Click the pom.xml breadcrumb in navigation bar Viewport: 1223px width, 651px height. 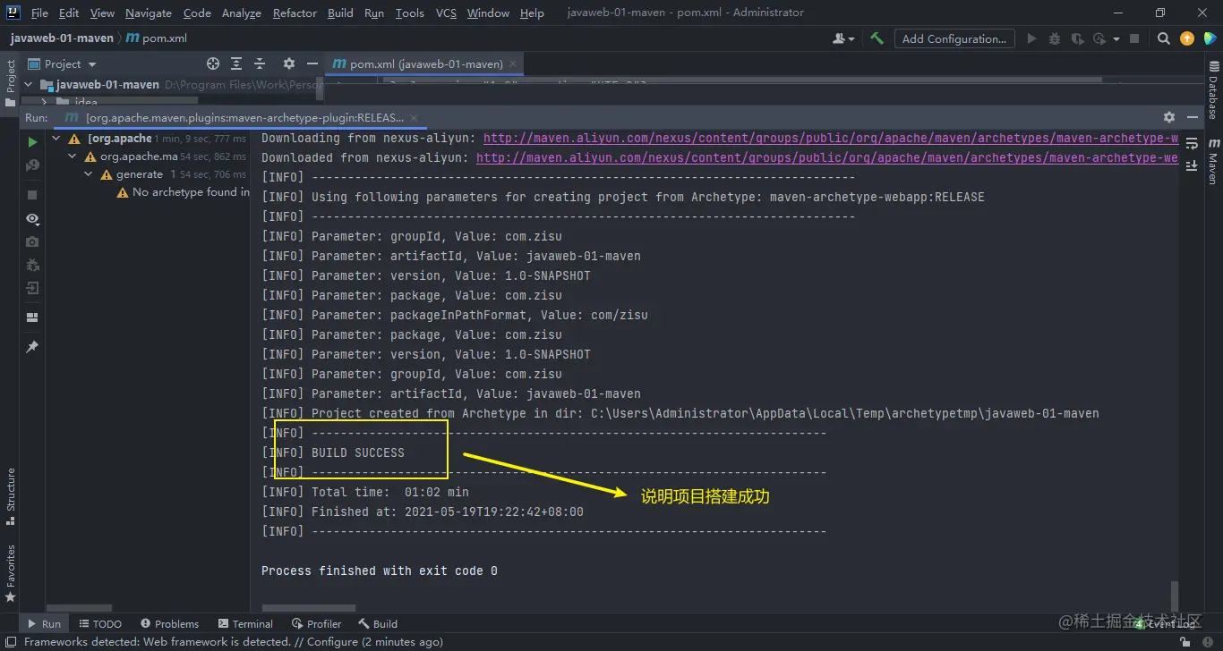click(x=157, y=38)
